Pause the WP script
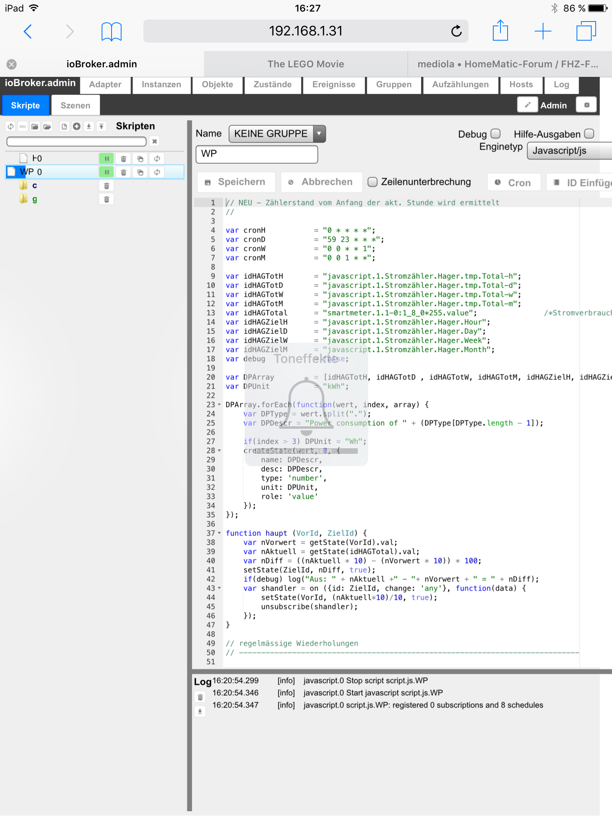Viewport: 612px width, 816px height. [x=106, y=172]
